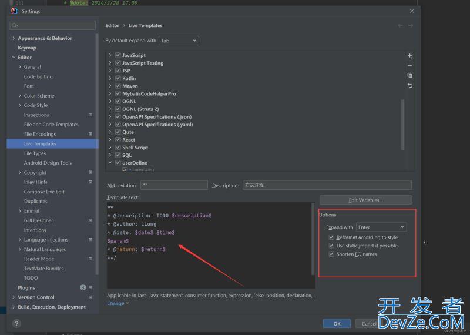Uncheck the SQL template group
470x335 pixels.
tap(118, 155)
